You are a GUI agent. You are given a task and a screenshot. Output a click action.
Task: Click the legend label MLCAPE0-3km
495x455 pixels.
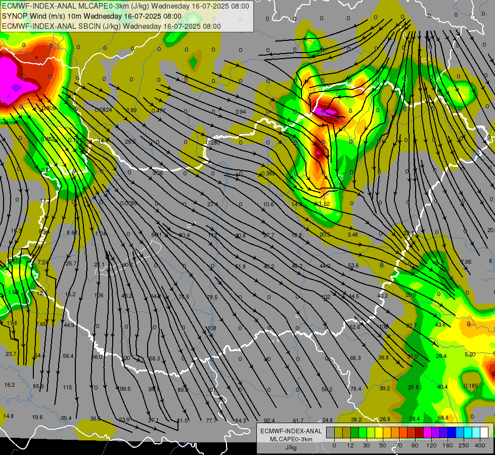(291, 439)
